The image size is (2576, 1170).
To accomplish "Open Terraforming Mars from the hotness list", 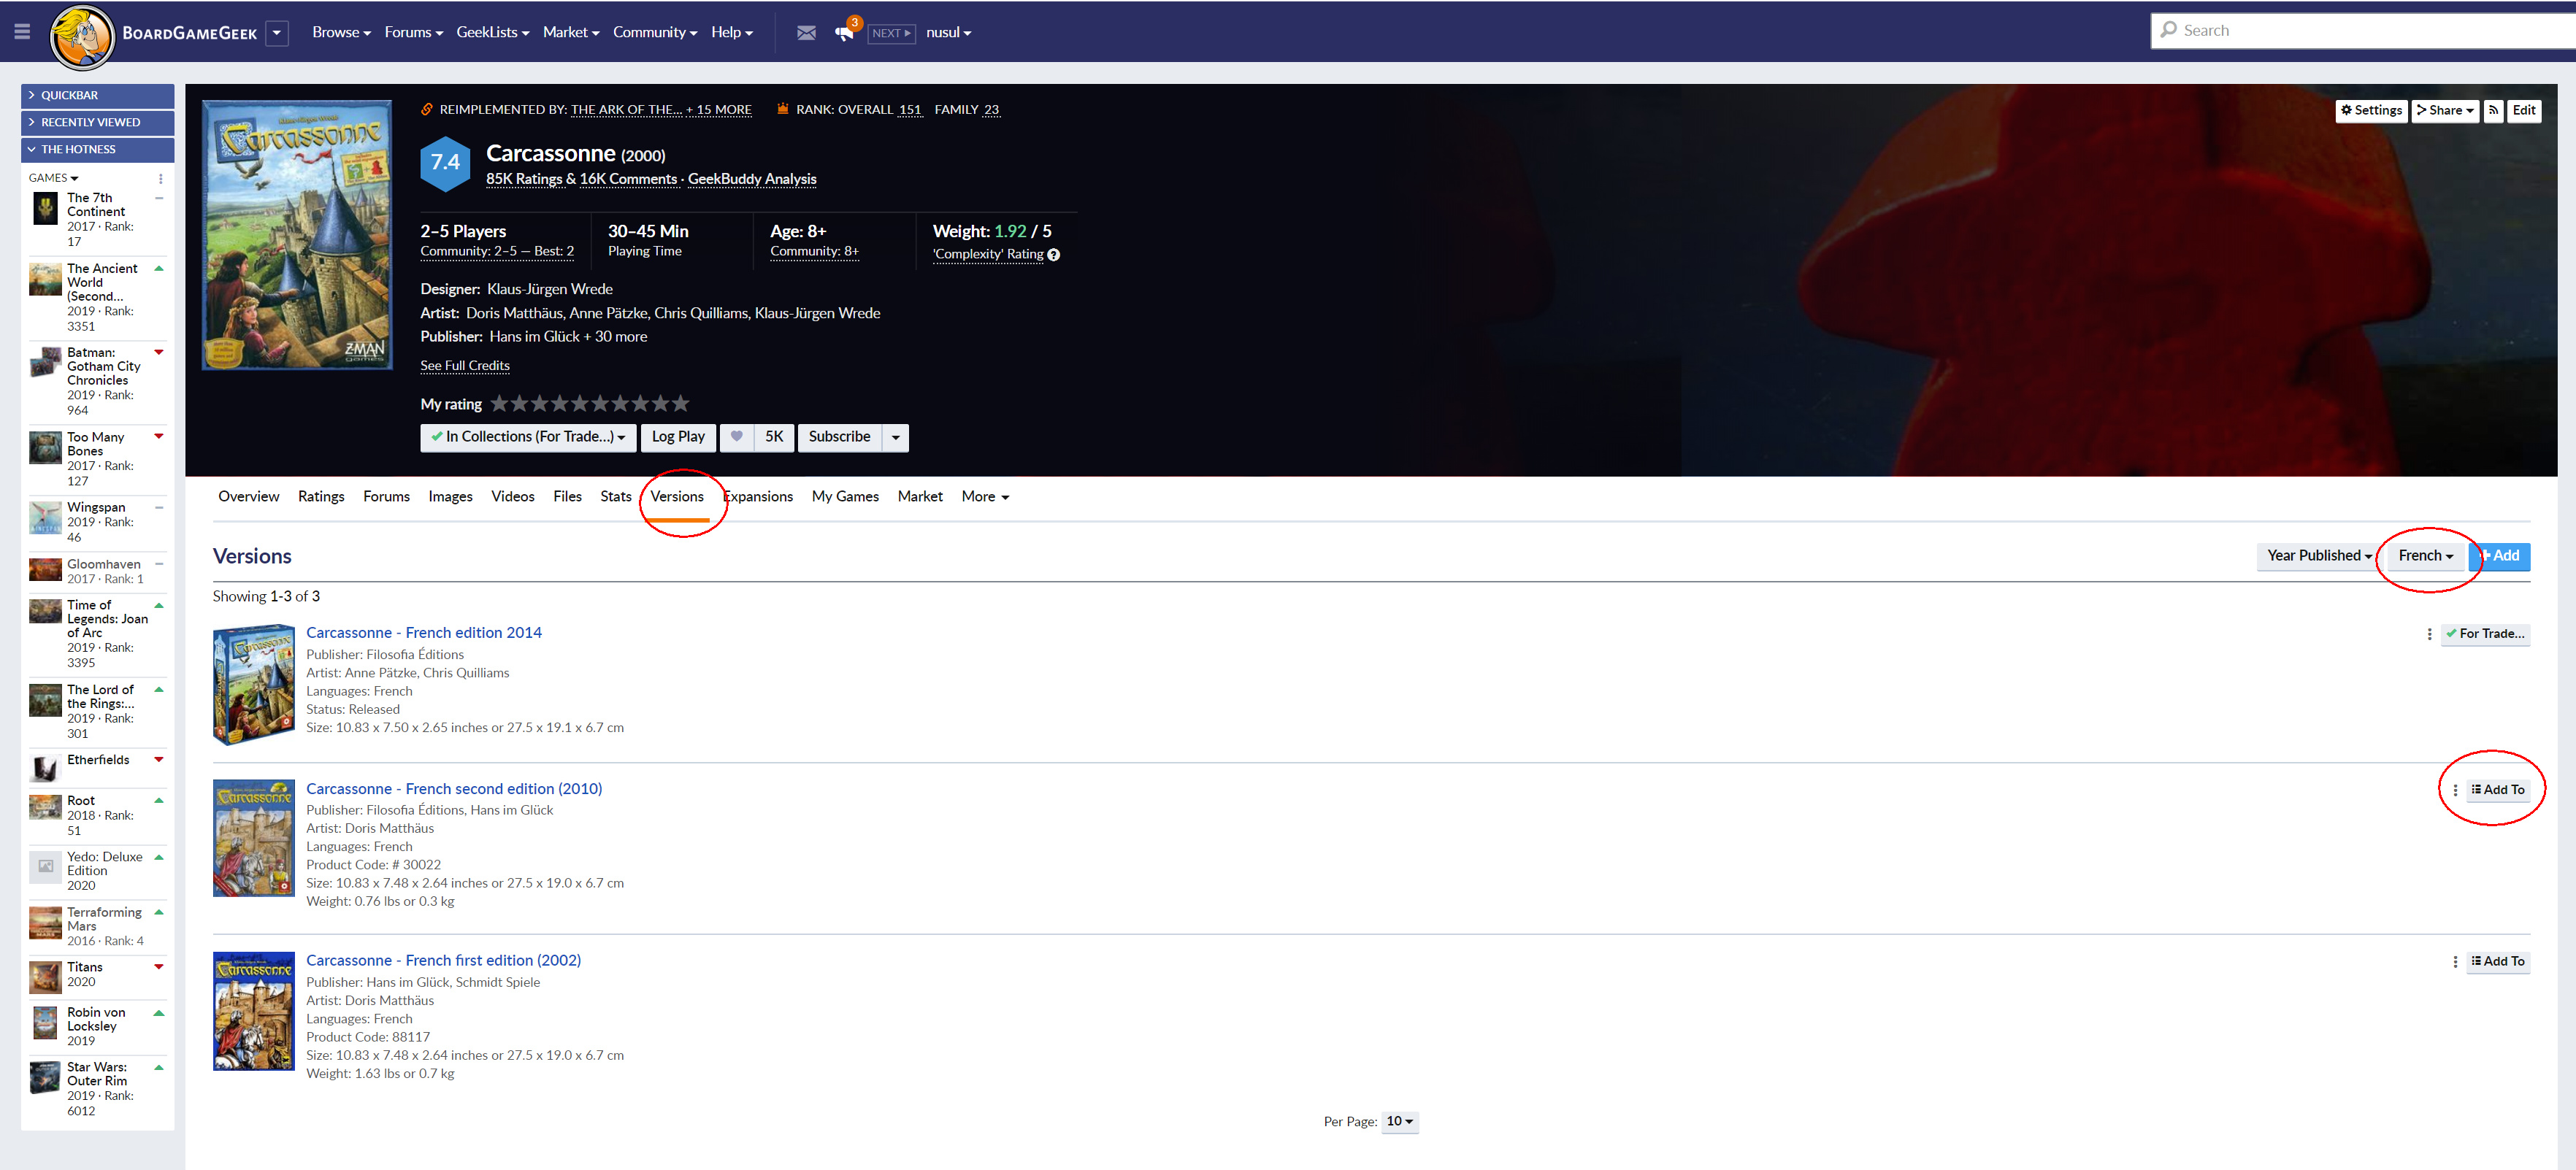I will (x=104, y=919).
